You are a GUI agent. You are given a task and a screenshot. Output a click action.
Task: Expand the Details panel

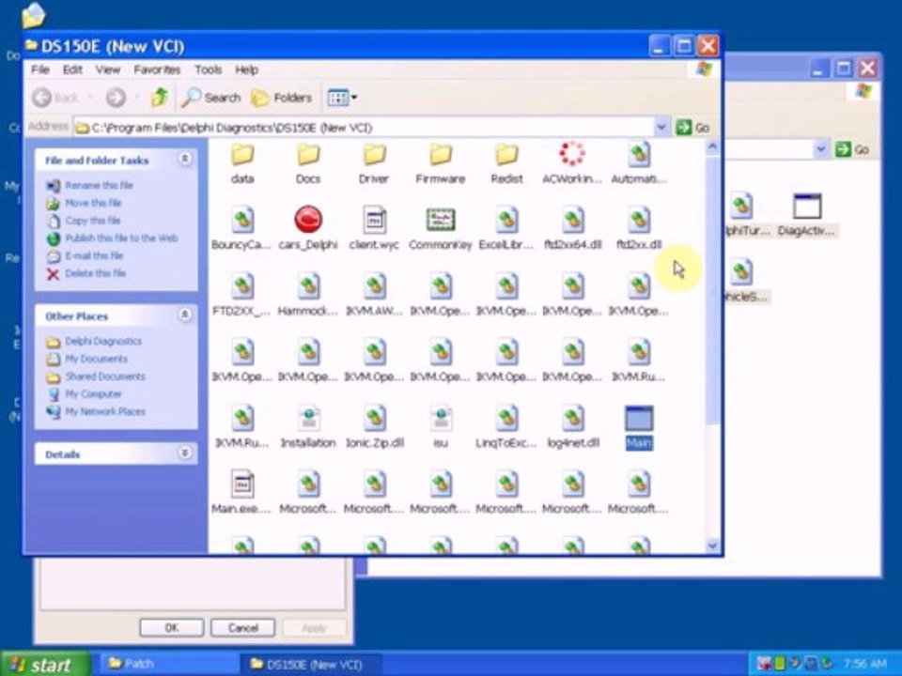pyautogui.click(x=185, y=453)
